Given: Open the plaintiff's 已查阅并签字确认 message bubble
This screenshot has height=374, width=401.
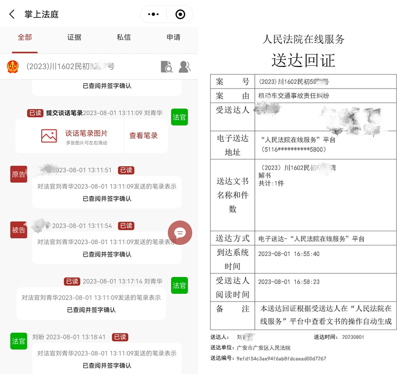Looking at the screenshot, I should coord(107,193).
